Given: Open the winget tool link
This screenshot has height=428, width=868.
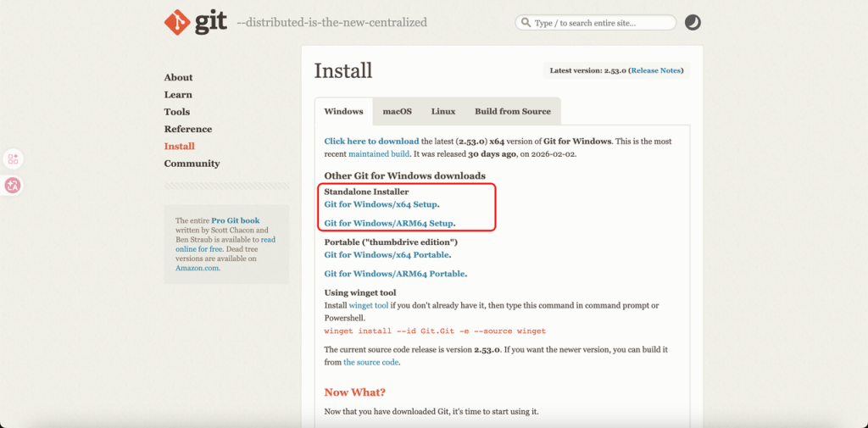Looking at the screenshot, I should pyautogui.click(x=369, y=305).
